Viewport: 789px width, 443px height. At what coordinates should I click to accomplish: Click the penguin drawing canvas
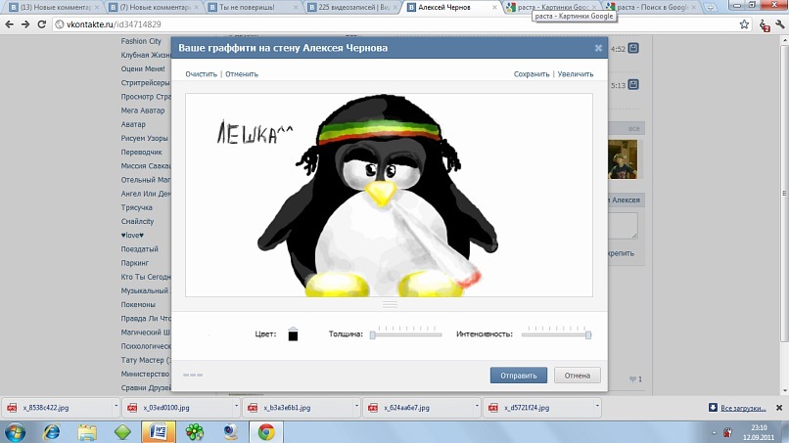click(389, 195)
